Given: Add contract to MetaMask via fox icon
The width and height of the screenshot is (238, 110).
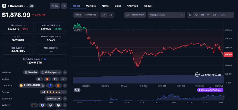Looking at the screenshot, I should [58, 85].
